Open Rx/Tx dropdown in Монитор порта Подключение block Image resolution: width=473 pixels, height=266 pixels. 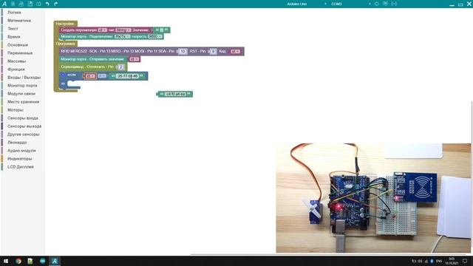point(123,36)
